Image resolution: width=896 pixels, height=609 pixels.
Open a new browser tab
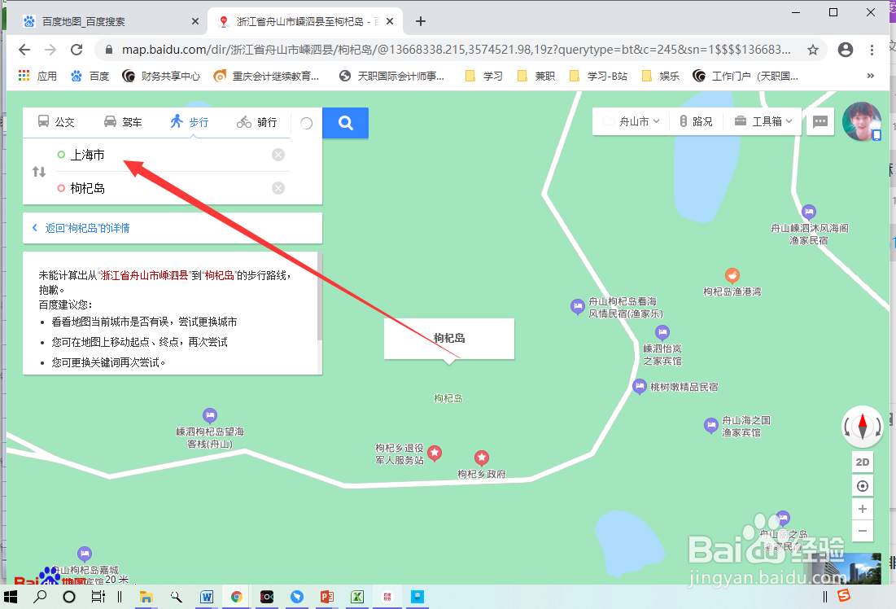click(x=421, y=21)
